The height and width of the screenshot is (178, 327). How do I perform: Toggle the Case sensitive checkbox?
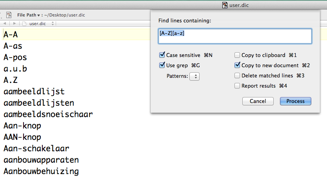162,55
